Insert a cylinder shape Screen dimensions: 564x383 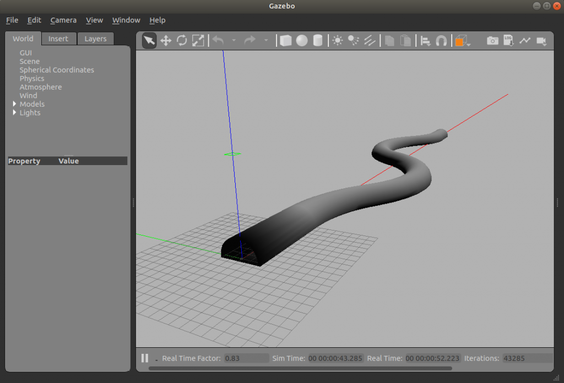pos(318,41)
